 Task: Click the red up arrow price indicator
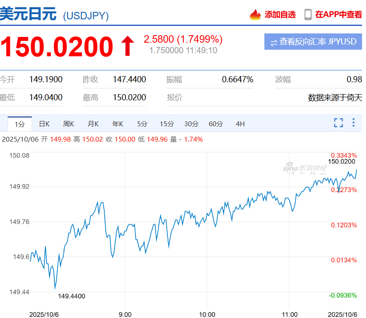pos(128,47)
